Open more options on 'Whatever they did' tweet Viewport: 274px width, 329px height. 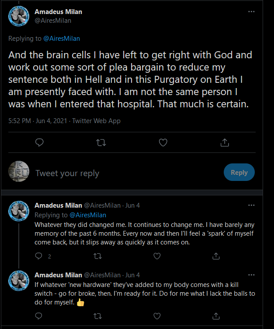[x=251, y=205]
